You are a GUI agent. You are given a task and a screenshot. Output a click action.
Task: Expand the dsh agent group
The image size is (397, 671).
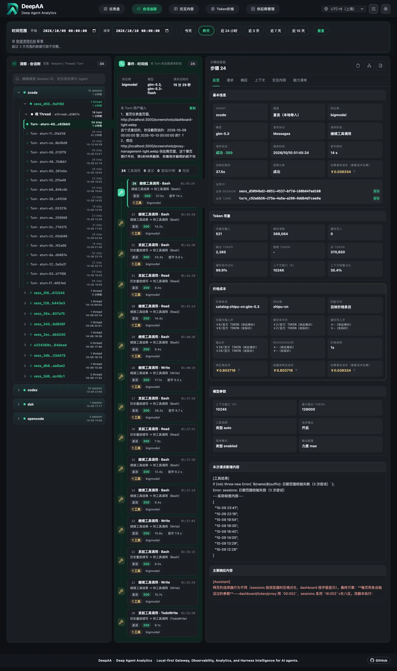point(19,404)
